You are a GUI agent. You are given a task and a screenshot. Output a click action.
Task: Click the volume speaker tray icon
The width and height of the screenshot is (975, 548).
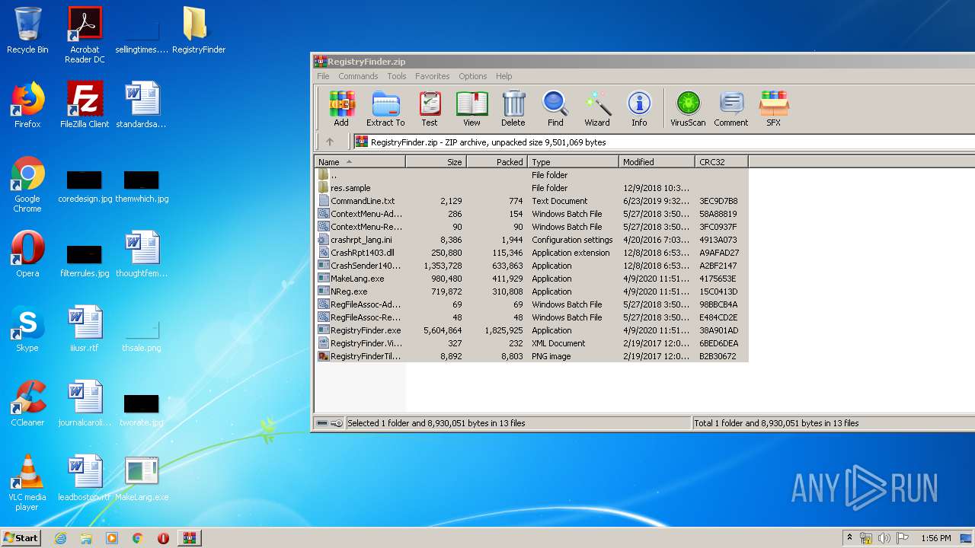(884, 538)
